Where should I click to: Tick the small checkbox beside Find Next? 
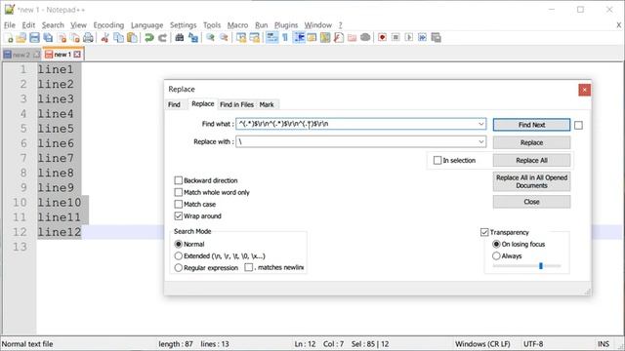point(578,126)
